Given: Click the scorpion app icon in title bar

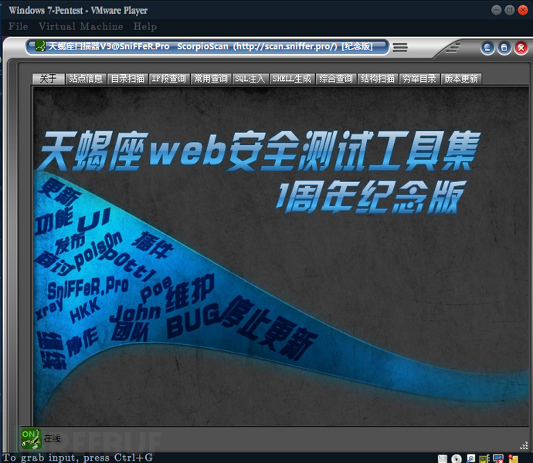Looking at the screenshot, I should coord(39,46).
